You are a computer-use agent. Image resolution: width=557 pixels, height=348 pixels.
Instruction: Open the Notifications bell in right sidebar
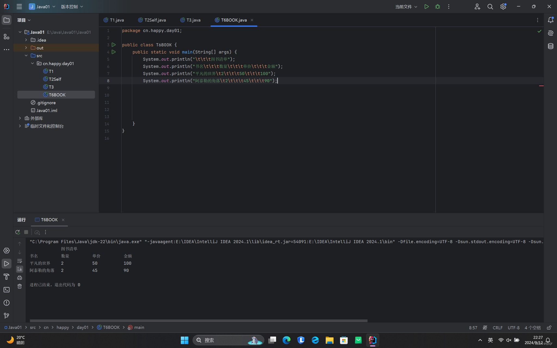550,20
